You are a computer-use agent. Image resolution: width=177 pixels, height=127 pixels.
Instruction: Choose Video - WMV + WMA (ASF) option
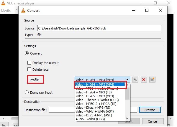[x=100, y=111]
